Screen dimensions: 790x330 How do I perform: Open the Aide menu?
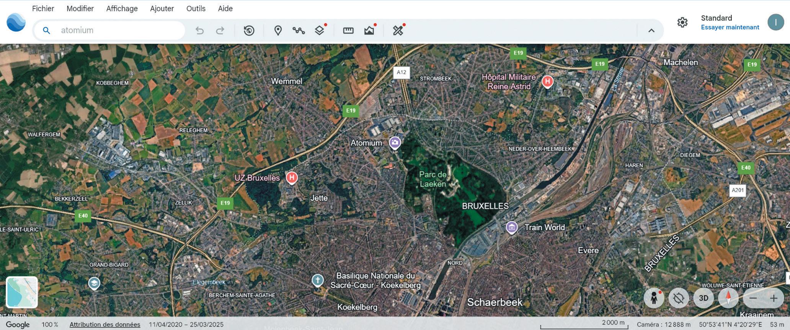click(x=225, y=8)
